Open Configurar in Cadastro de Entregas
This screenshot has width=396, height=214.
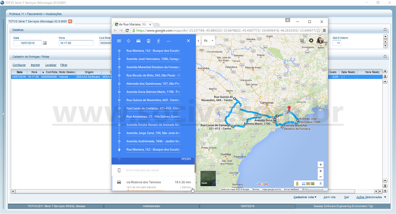(x=19, y=65)
